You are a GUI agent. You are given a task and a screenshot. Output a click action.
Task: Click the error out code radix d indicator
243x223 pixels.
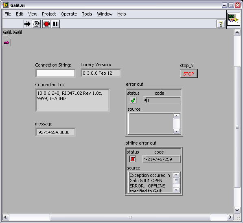click(x=145, y=100)
